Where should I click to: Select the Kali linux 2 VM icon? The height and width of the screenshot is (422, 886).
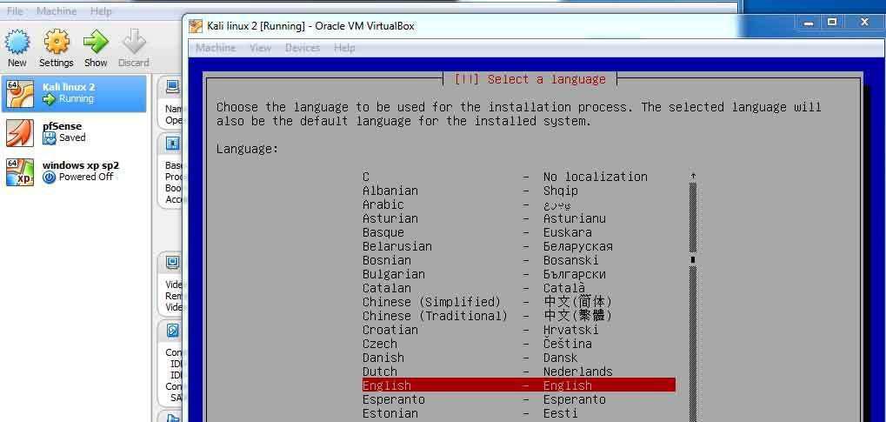pos(20,94)
